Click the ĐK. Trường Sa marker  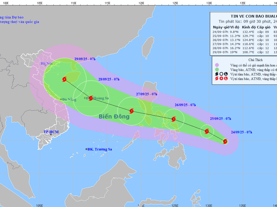(x=87, y=149)
